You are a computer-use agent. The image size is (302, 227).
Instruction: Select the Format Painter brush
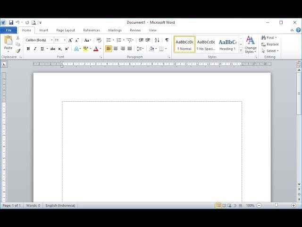coord(18,51)
